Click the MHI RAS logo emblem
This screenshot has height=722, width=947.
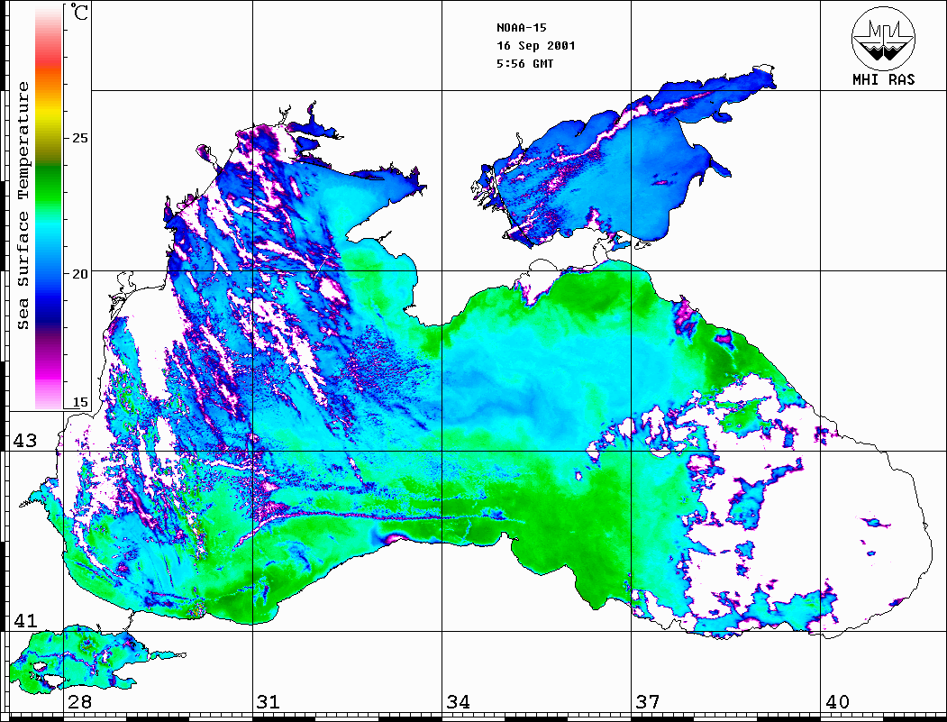(883, 38)
